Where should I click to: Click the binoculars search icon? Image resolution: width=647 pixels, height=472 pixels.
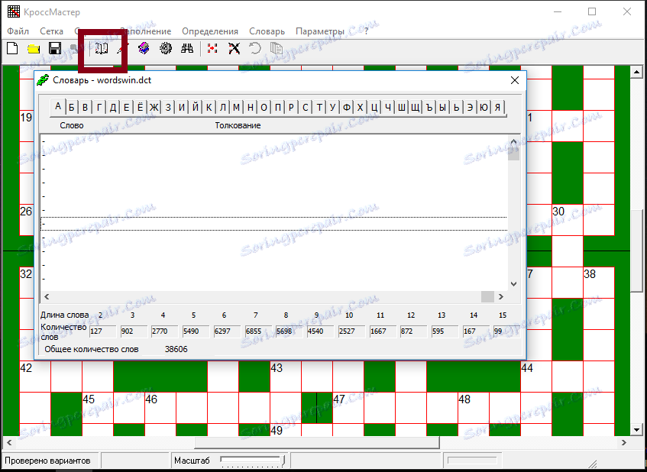point(187,49)
